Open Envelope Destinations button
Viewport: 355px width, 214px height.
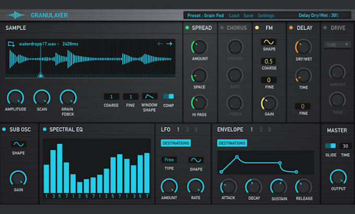coord(232,143)
